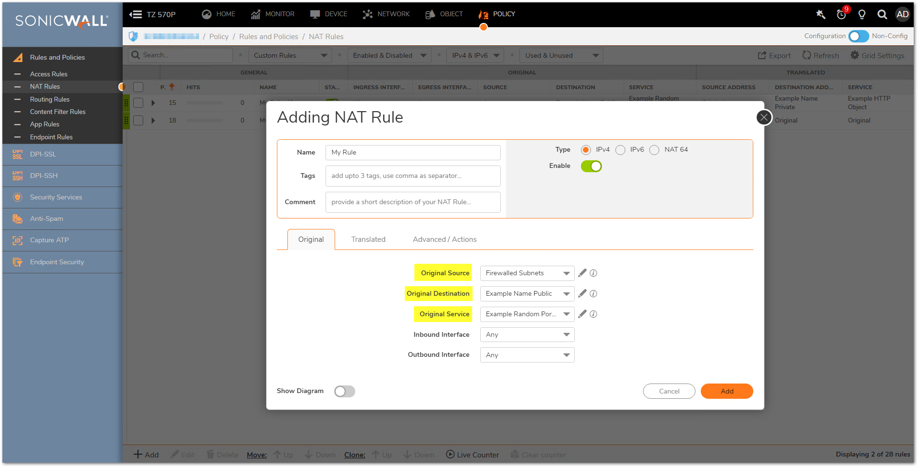This screenshot has height=467, width=918.
Task: Expand the Inbound Interface dropdown
Action: pos(527,335)
